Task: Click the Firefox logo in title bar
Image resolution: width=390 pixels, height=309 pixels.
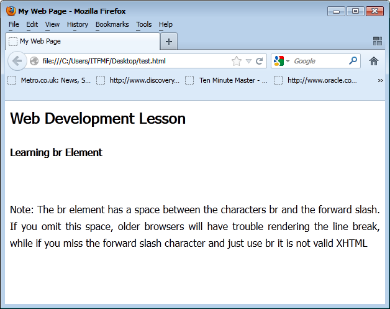Action: pos(11,11)
